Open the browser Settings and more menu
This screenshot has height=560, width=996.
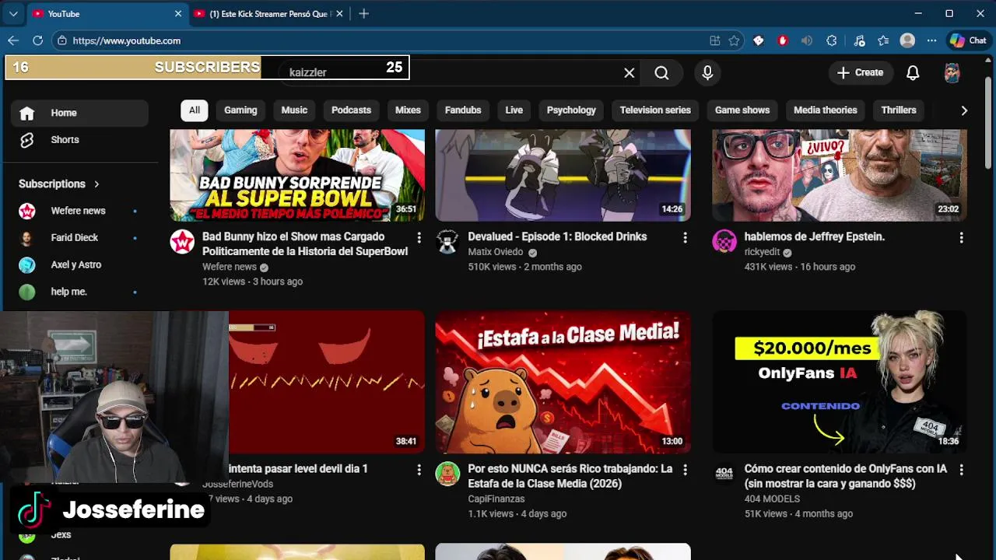931,40
